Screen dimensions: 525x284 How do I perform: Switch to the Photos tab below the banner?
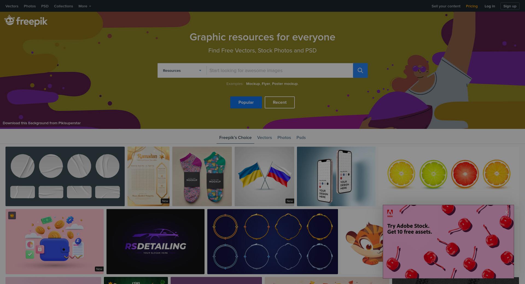point(284,138)
